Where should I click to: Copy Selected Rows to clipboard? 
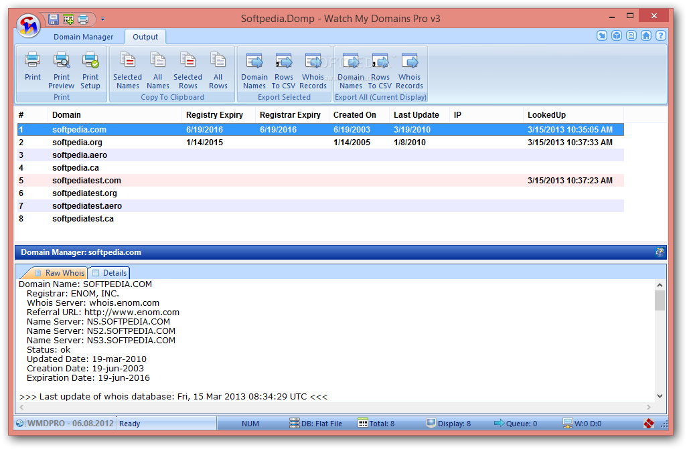coord(187,70)
